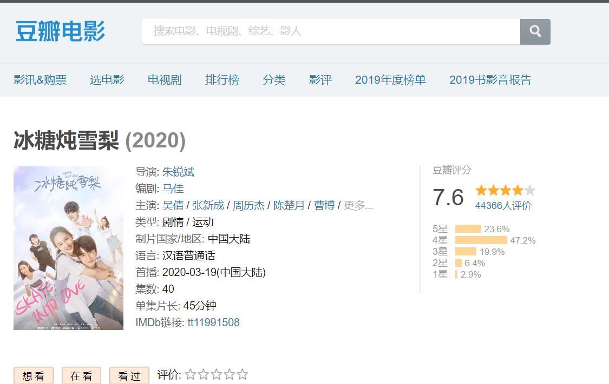Image resolution: width=609 pixels, height=384 pixels.
Task: Open the 冰糖炖雪梨 poster thumbnail
Action: [x=68, y=248]
